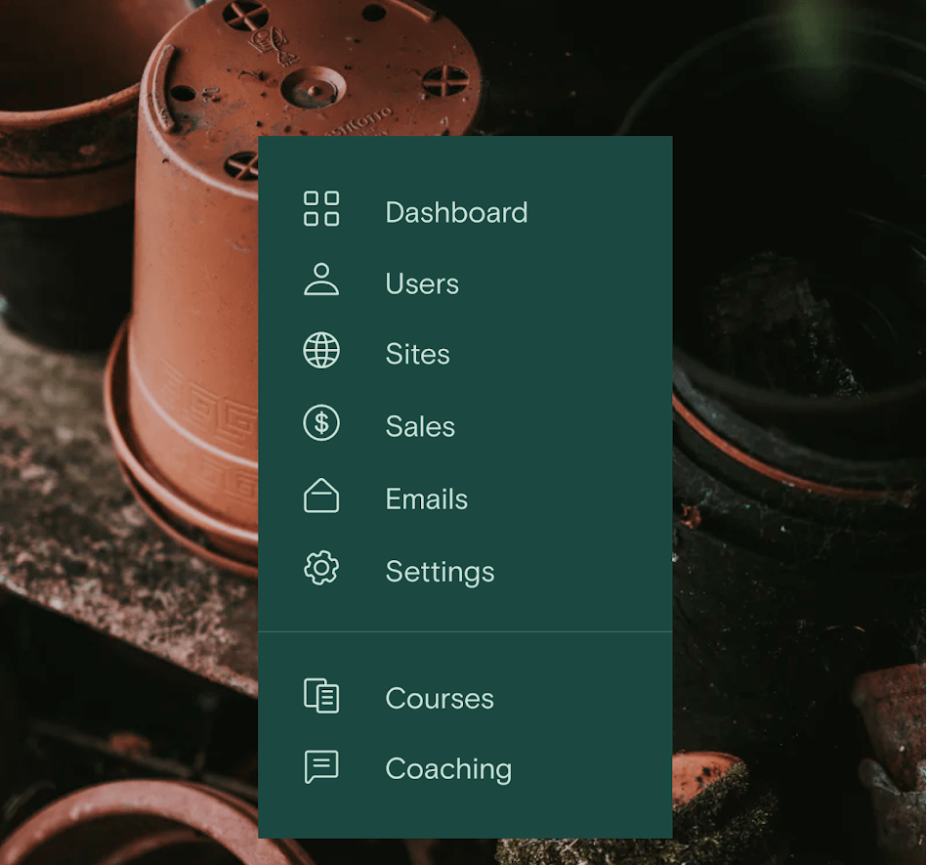The image size is (927, 865).
Task: Go to the Users section
Action: (422, 284)
